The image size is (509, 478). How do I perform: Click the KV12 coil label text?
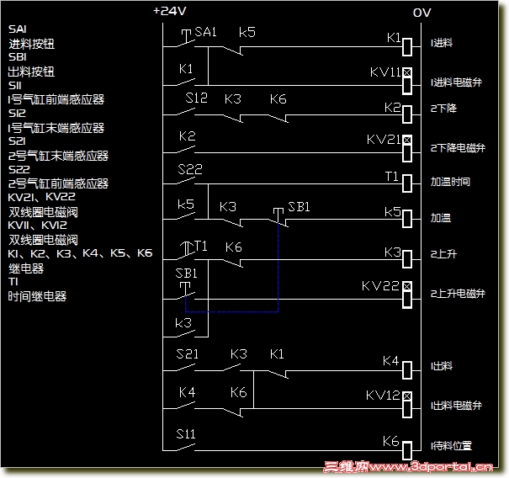(383, 396)
